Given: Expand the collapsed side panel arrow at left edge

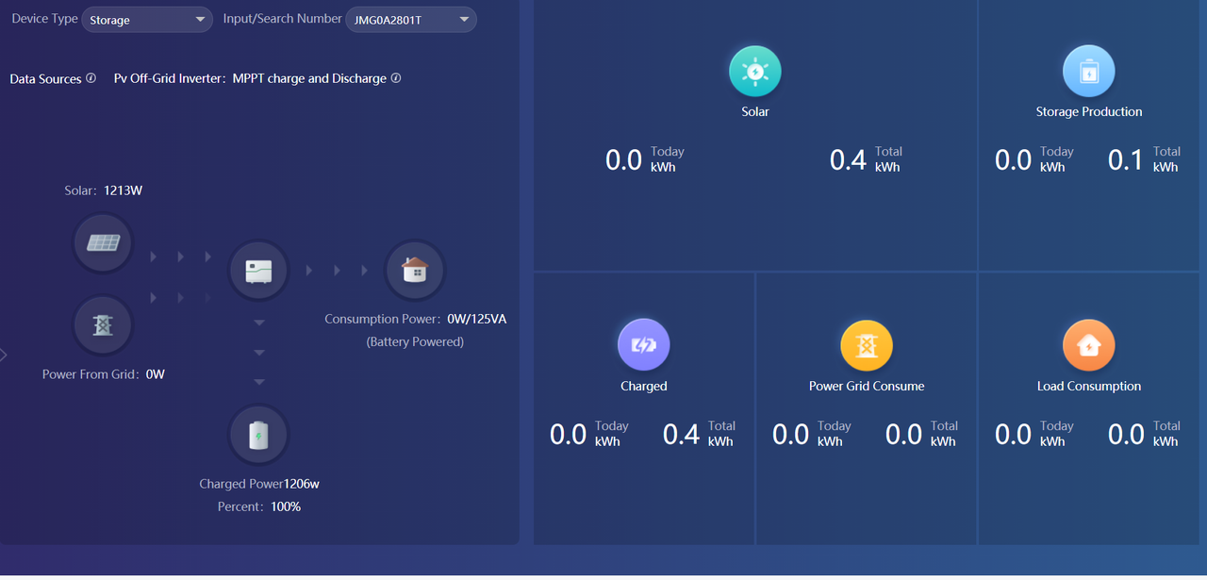Looking at the screenshot, I should [4, 355].
